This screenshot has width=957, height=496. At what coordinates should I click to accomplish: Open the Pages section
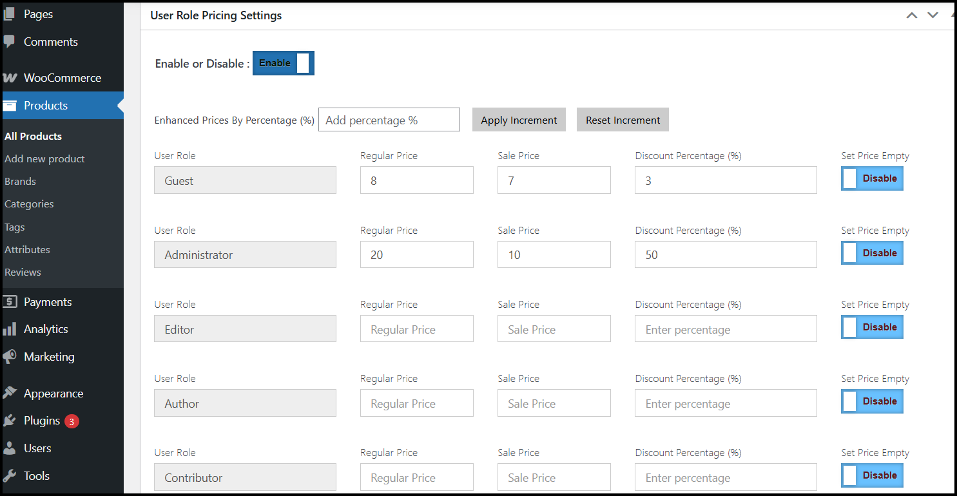(x=37, y=14)
